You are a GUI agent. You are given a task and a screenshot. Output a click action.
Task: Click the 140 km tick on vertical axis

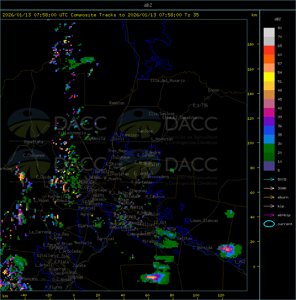click(x=250, y=94)
